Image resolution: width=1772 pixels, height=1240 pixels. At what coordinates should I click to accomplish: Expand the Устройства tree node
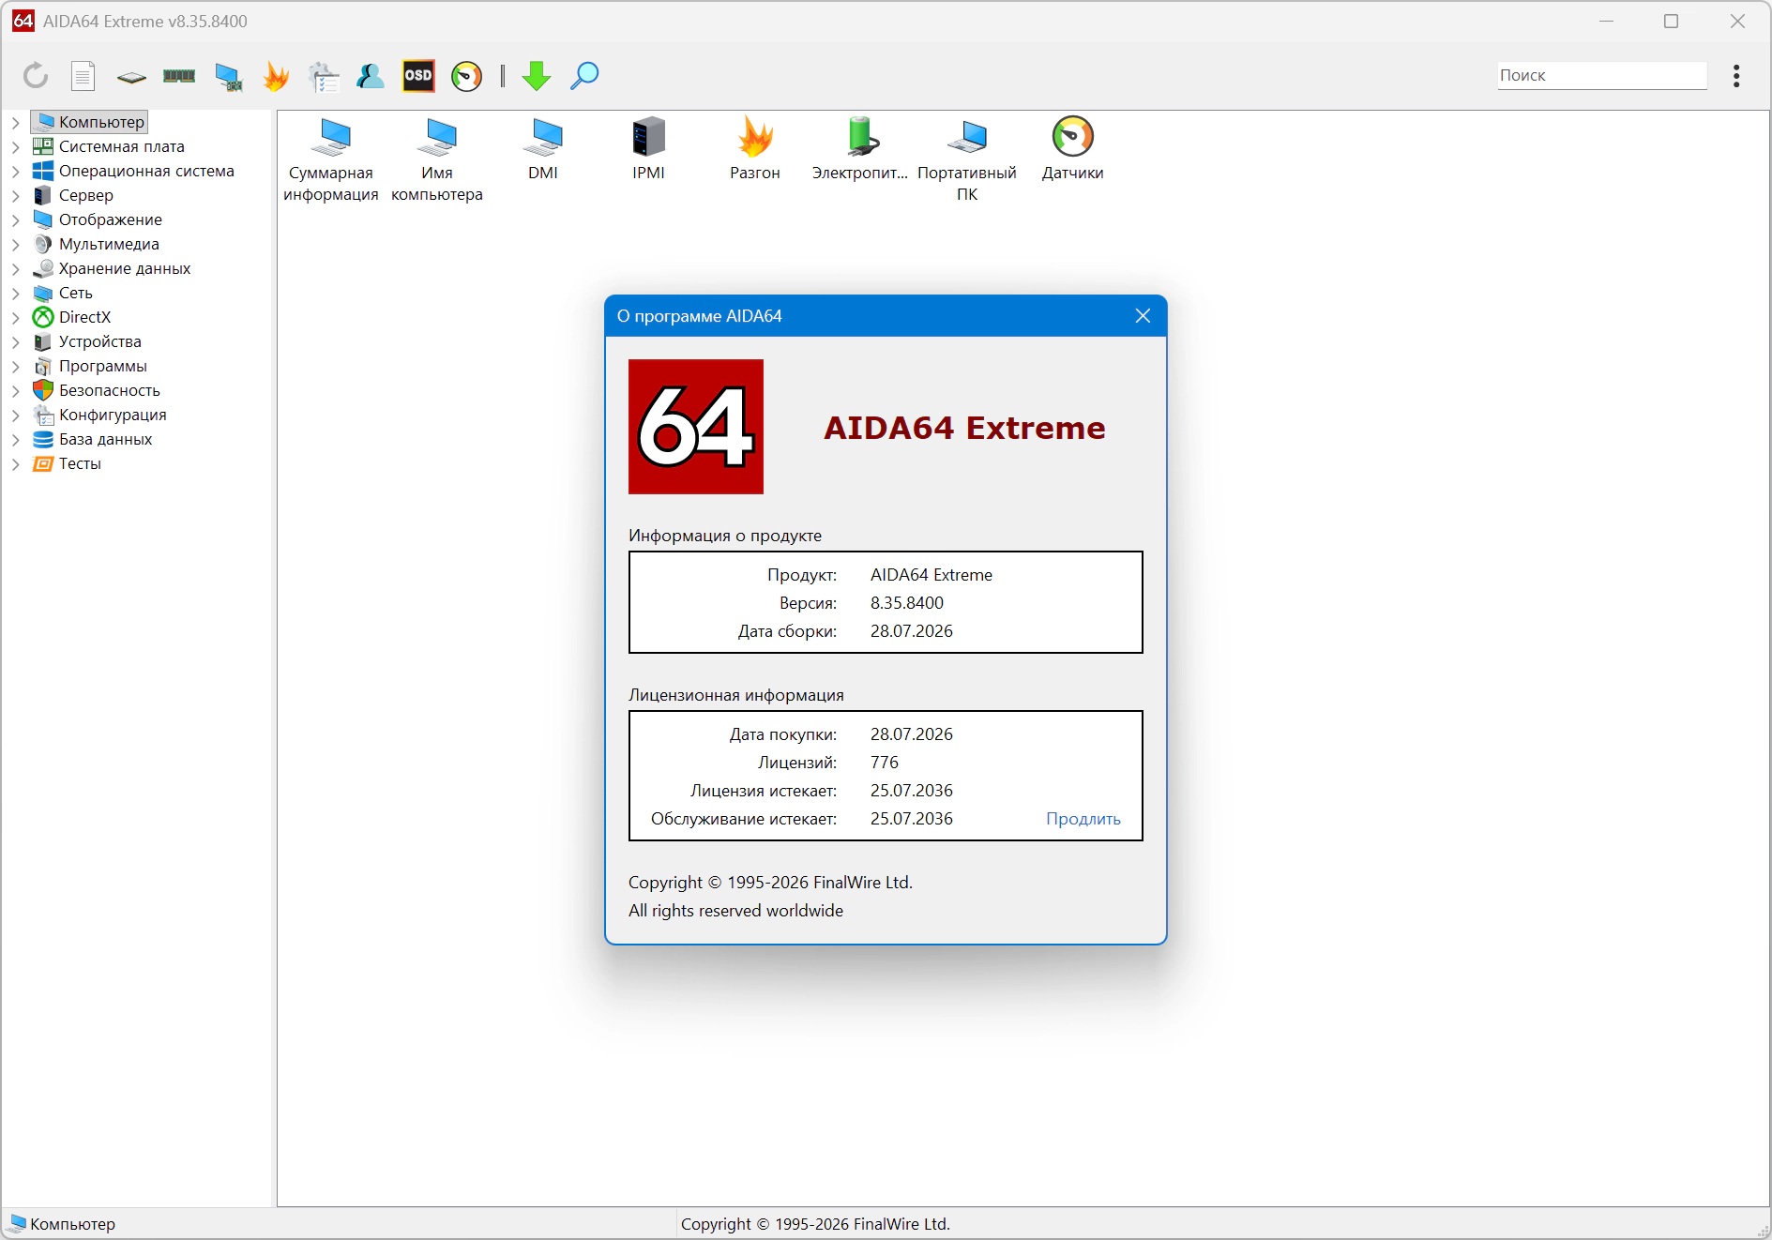pyautogui.click(x=16, y=341)
